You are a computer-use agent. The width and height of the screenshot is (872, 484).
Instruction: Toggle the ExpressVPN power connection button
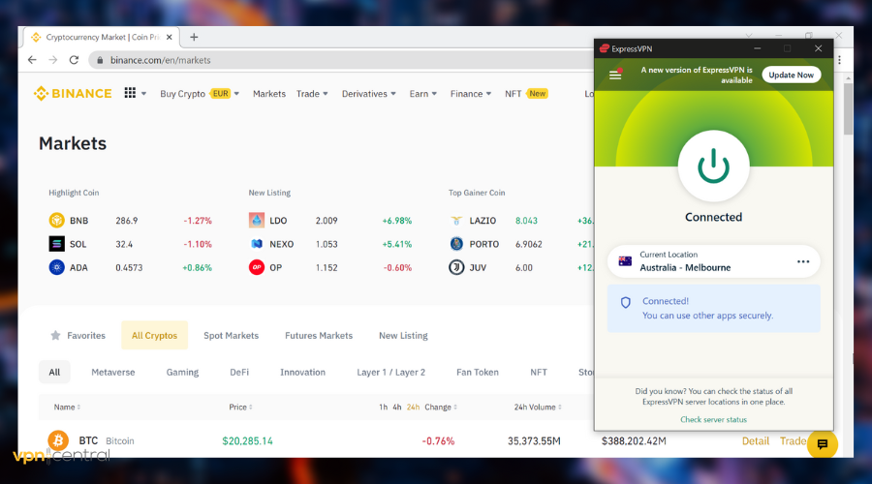tap(713, 166)
